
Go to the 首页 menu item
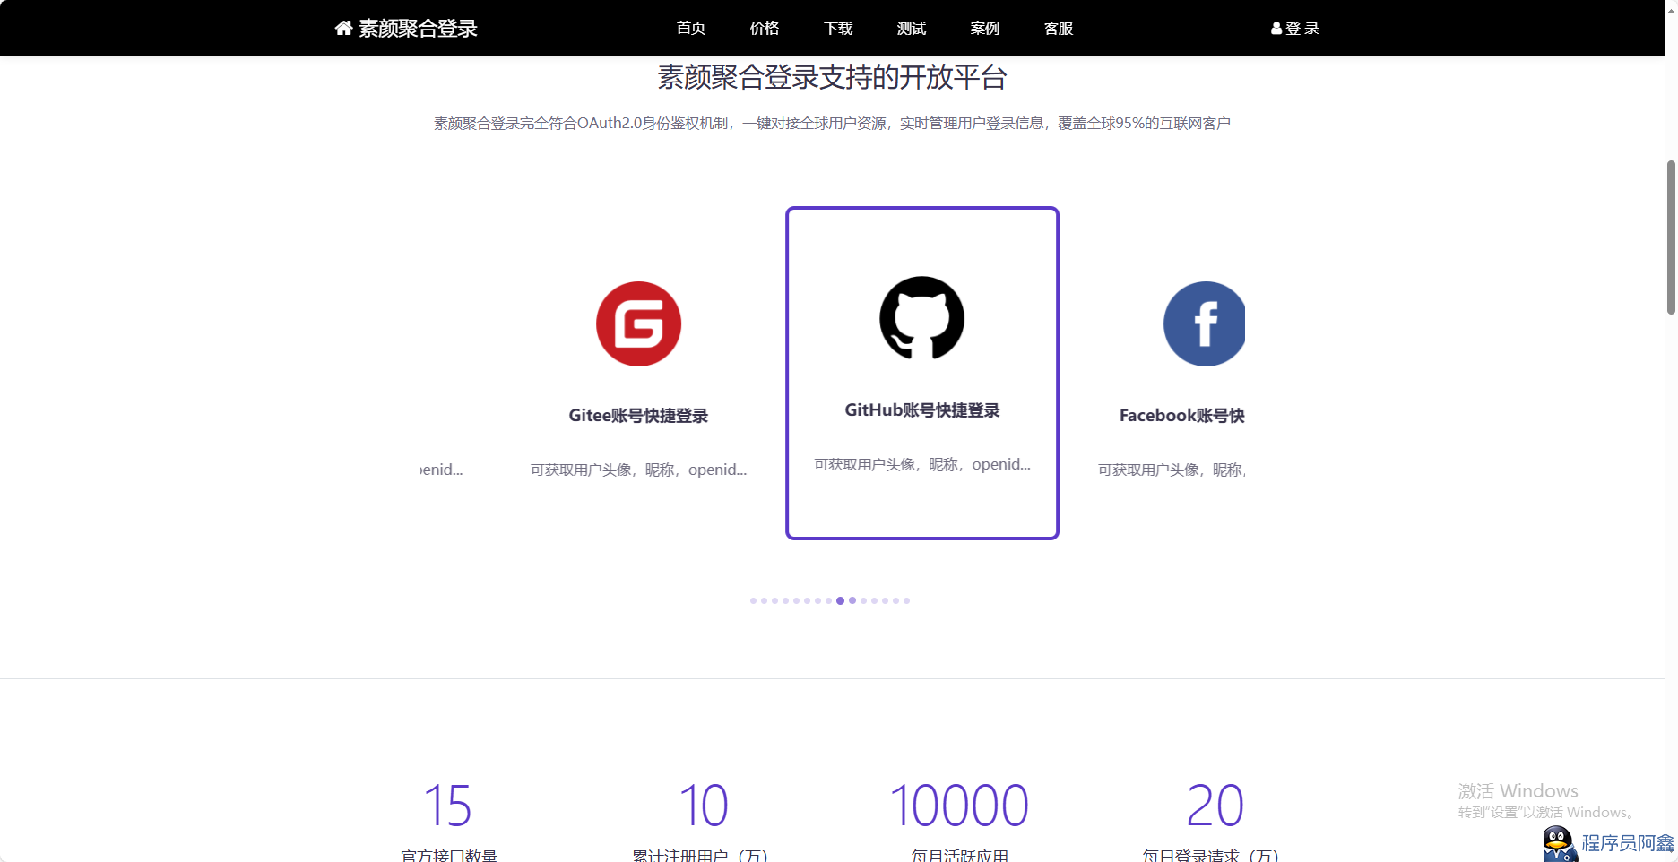click(x=691, y=28)
